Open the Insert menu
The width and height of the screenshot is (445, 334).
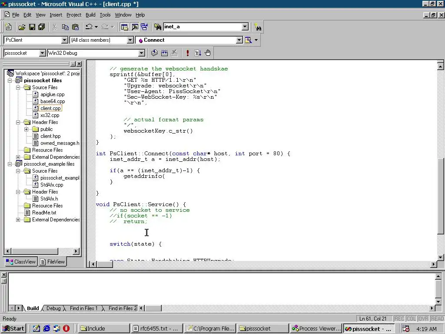(56, 15)
